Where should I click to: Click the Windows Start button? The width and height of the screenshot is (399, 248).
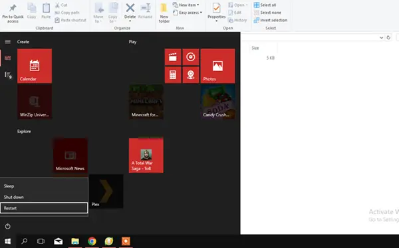point(7,241)
